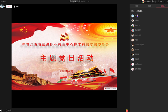The width and height of the screenshot is (168, 112).
Task: Click the avatar of silence
Action: [x=133, y=25]
